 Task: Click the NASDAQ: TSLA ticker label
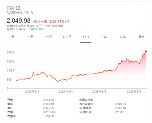[x=20, y=12]
